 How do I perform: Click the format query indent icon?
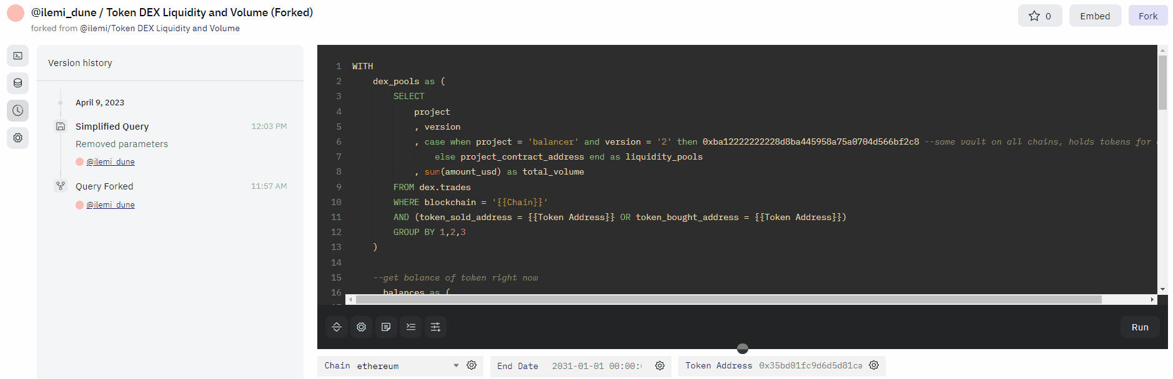(x=411, y=327)
